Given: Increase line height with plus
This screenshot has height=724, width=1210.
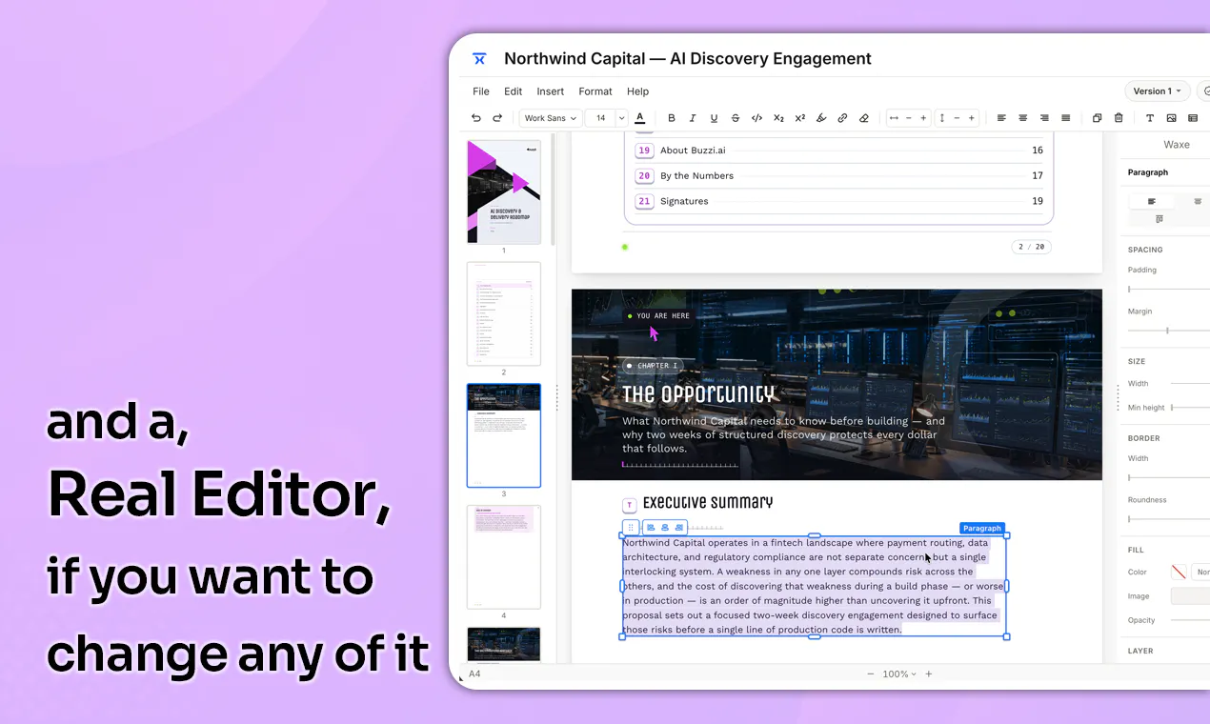Looking at the screenshot, I should coord(972,118).
